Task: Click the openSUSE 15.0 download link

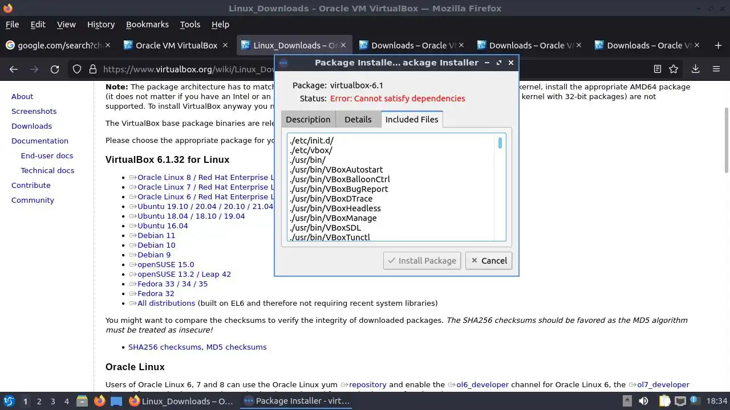Action: pos(165,264)
